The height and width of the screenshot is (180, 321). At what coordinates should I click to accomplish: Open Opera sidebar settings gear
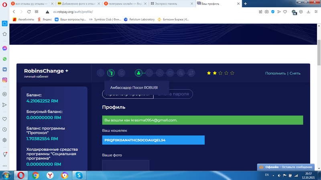coord(5,140)
